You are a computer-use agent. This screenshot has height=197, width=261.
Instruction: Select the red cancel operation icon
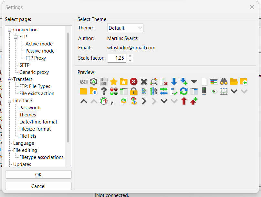[x=133, y=82]
